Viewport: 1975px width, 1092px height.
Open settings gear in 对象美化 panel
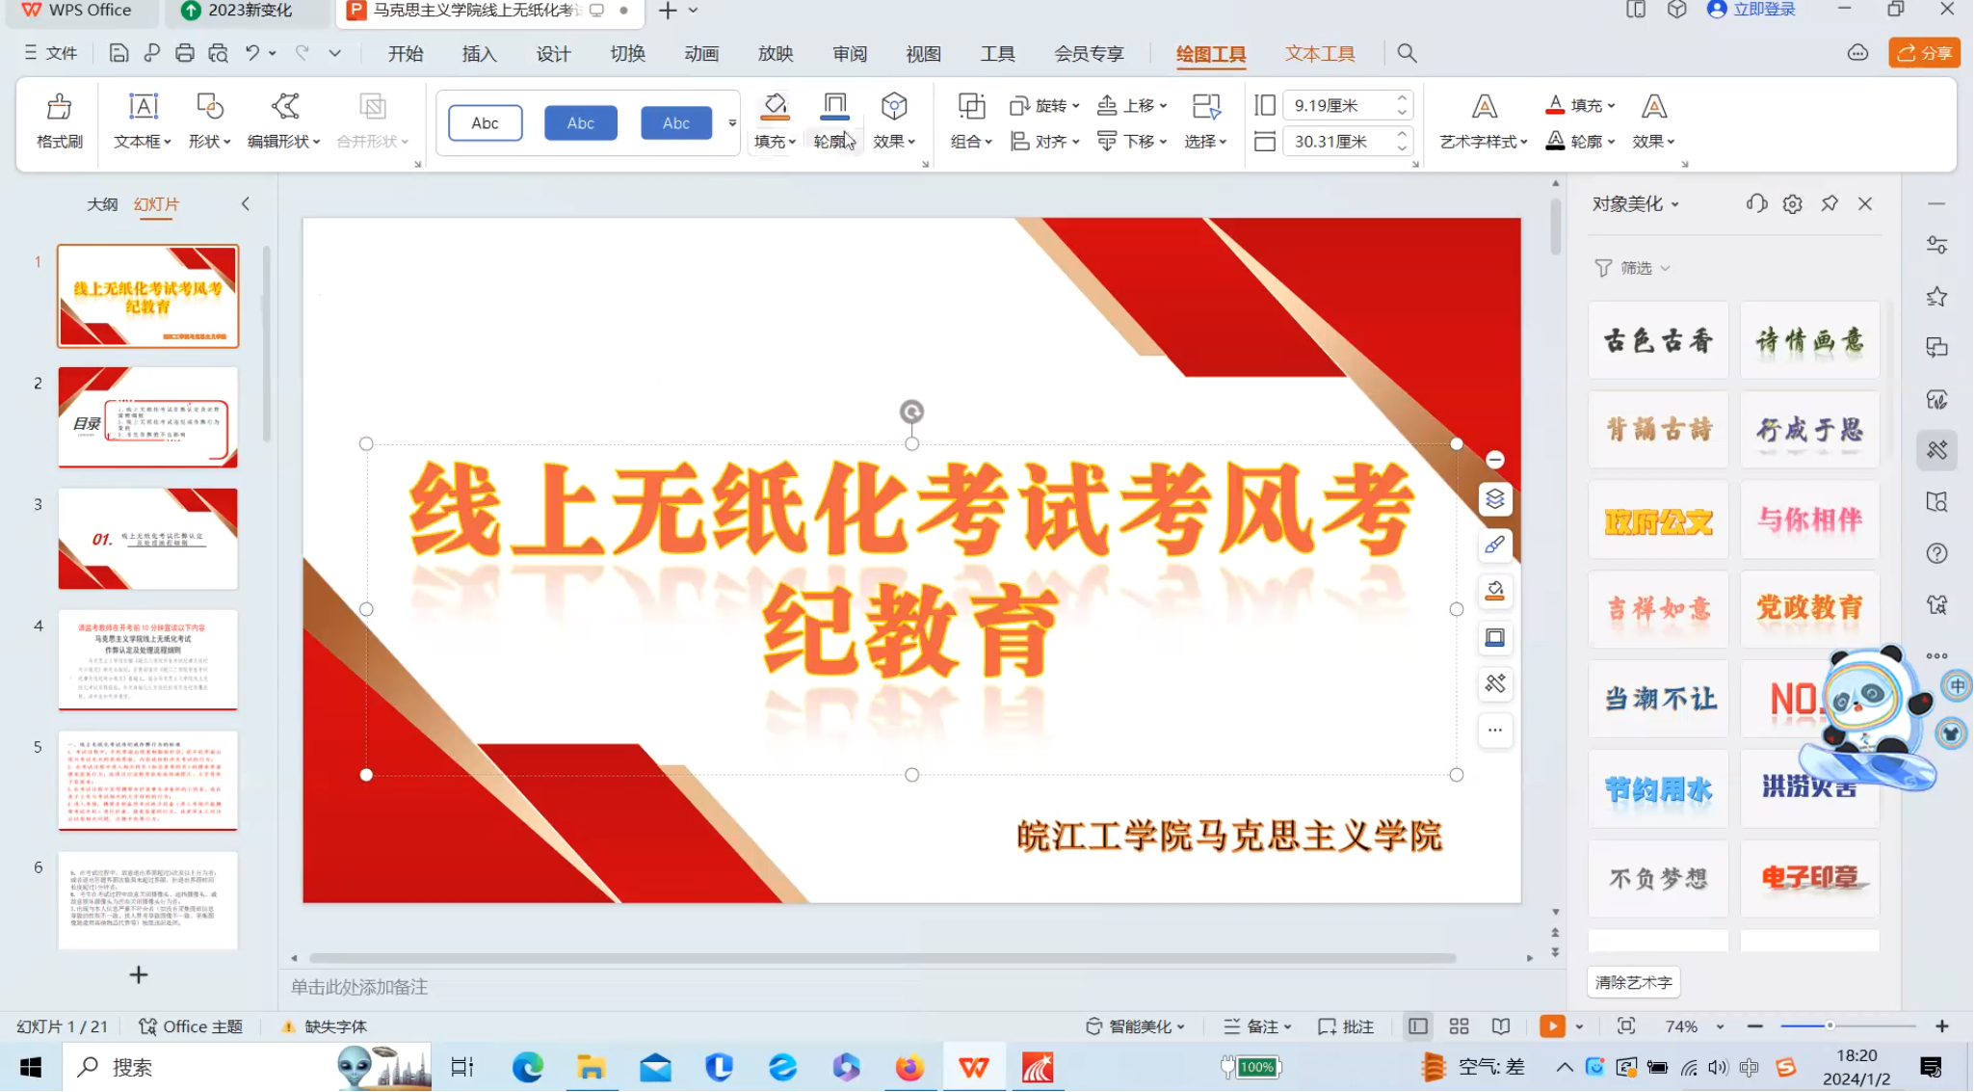(x=1792, y=203)
